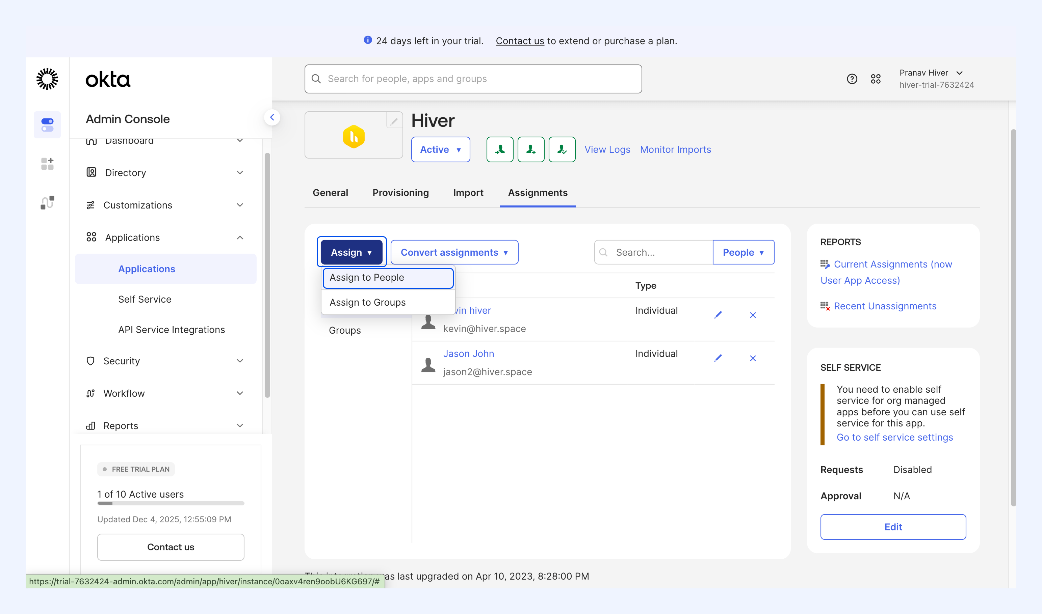Click the Okta sunburst logo icon
1042x614 pixels.
click(x=47, y=79)
